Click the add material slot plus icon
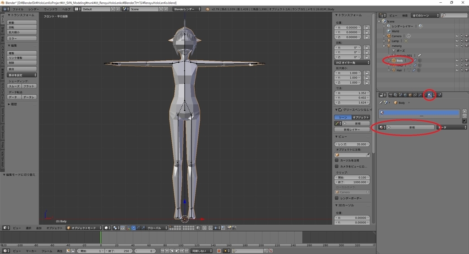Screen dimensions: 469x254 click(464, 111)
